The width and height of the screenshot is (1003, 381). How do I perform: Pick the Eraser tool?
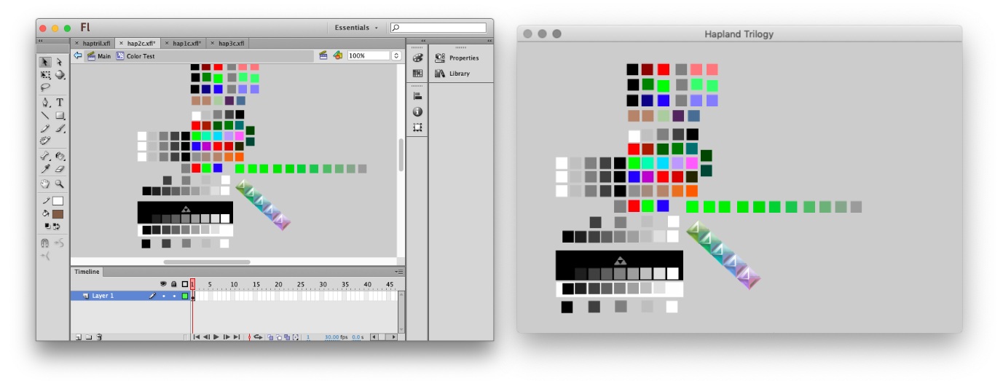click(60, 168)
